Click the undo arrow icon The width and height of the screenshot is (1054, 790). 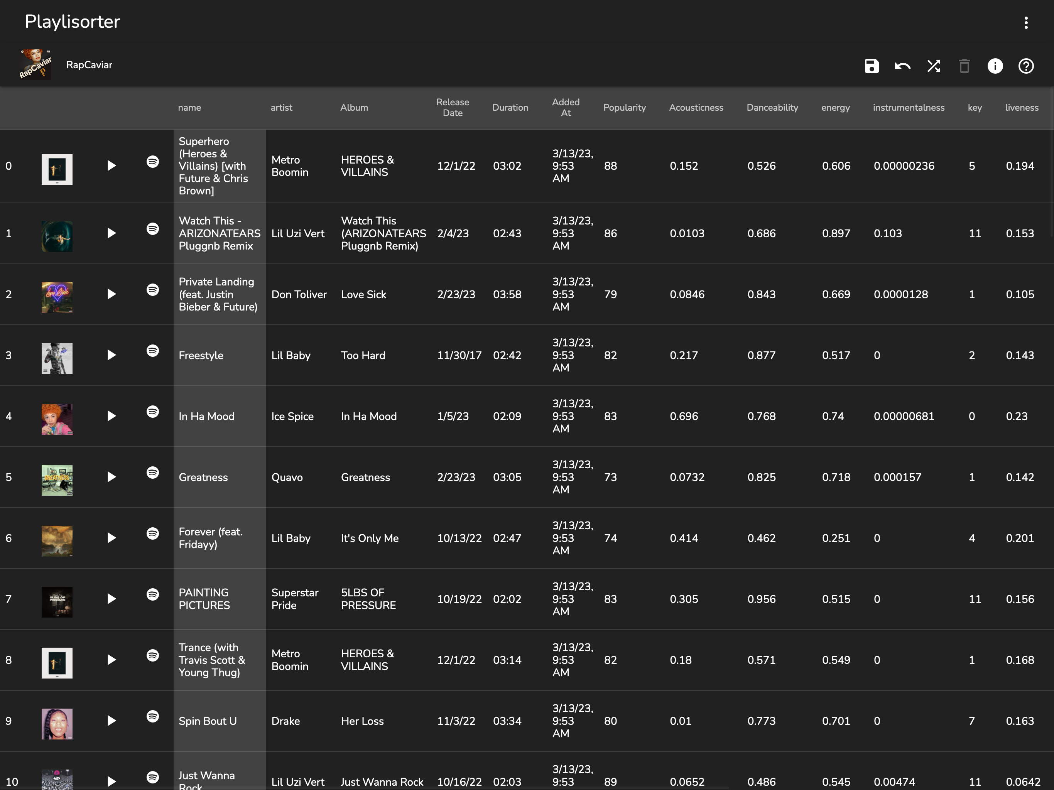[x=902, y=66]
